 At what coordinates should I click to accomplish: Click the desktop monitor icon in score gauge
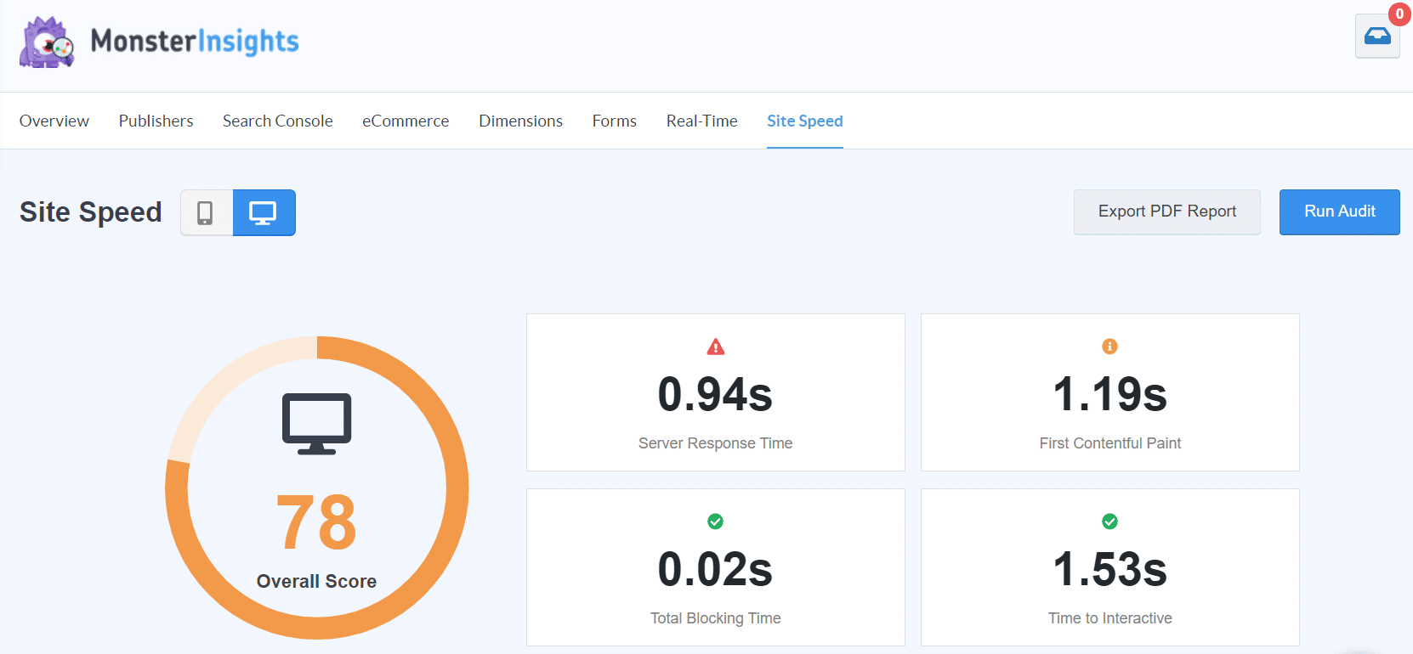pos(316,423)
